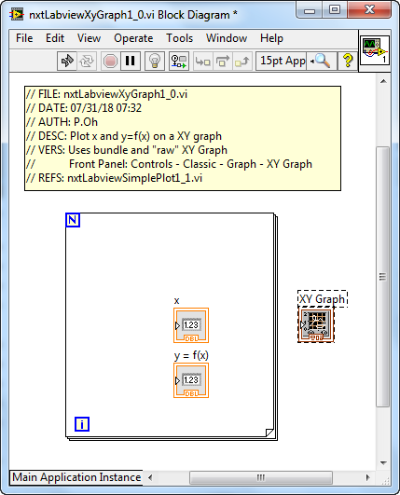Viewport: 400px width, 495px height.
Task: Select the XY Graph terminal
Action: (x=316, y=324)
